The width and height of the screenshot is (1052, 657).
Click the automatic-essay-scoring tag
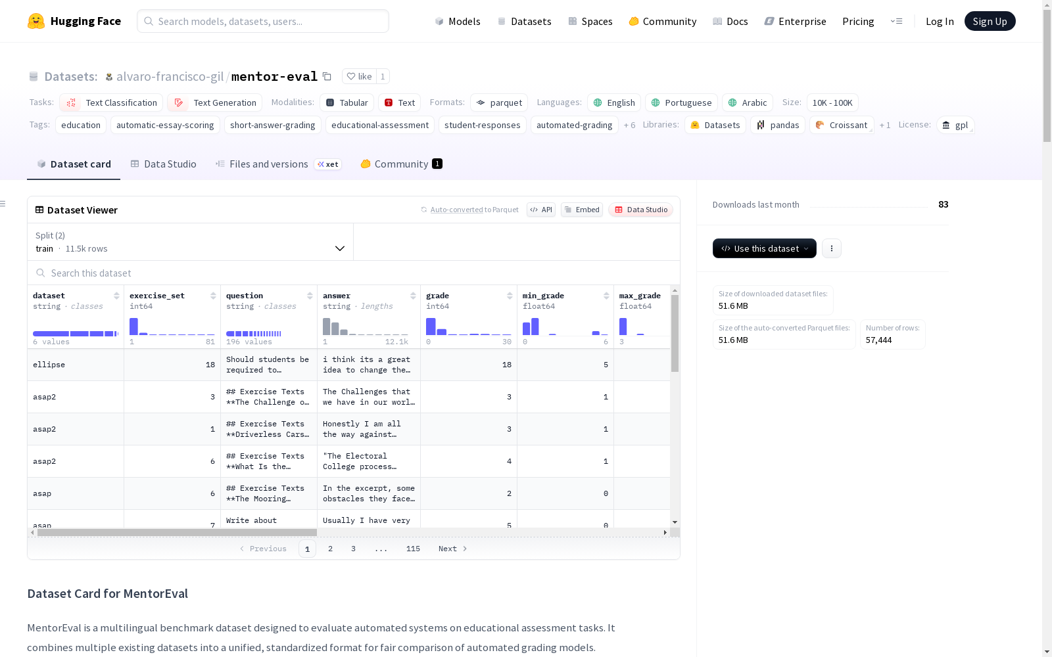click(165, 125)
